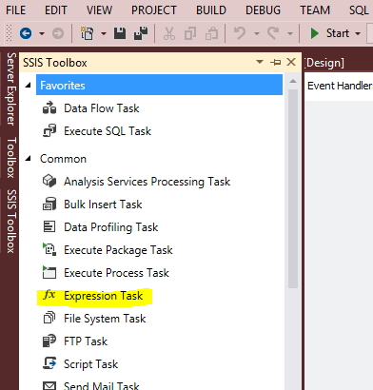Open the Start button dropdown arrow
The height and width of the screenshot is (390, 373).
point(358,33)
